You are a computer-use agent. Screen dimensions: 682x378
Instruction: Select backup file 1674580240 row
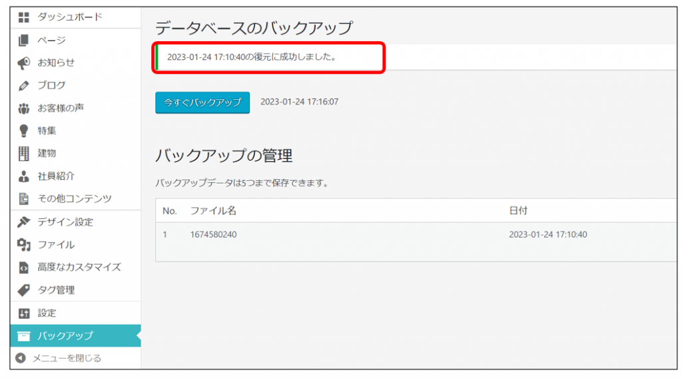pyautogui.click(x=212, y=235)
